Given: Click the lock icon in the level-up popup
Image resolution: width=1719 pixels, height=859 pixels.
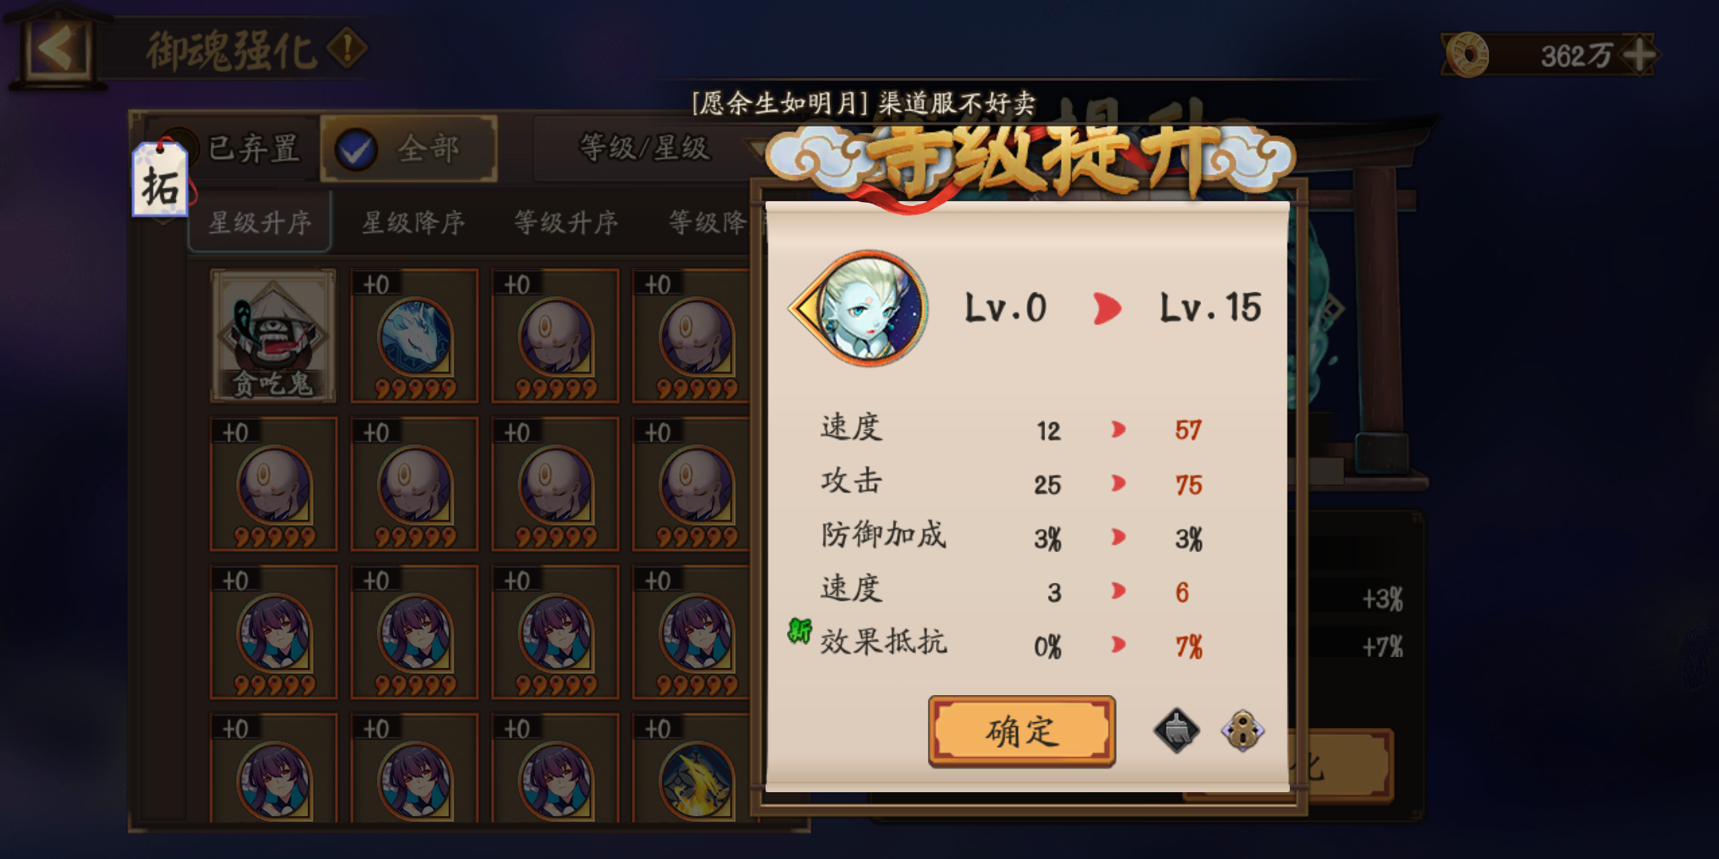Looking at the screenshot, I should [x=1242, y=730].
